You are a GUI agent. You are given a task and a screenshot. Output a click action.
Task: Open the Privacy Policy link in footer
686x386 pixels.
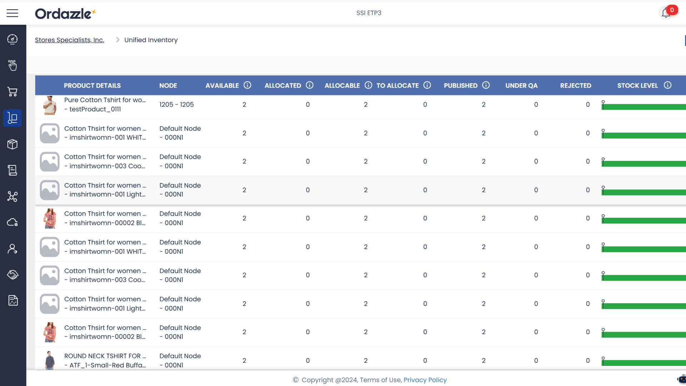tap(425, 380)
